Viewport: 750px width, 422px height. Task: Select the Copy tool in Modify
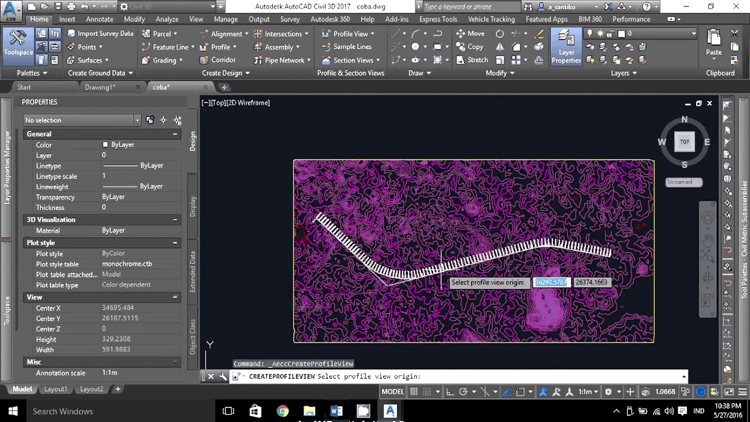[x=470, y=47]
